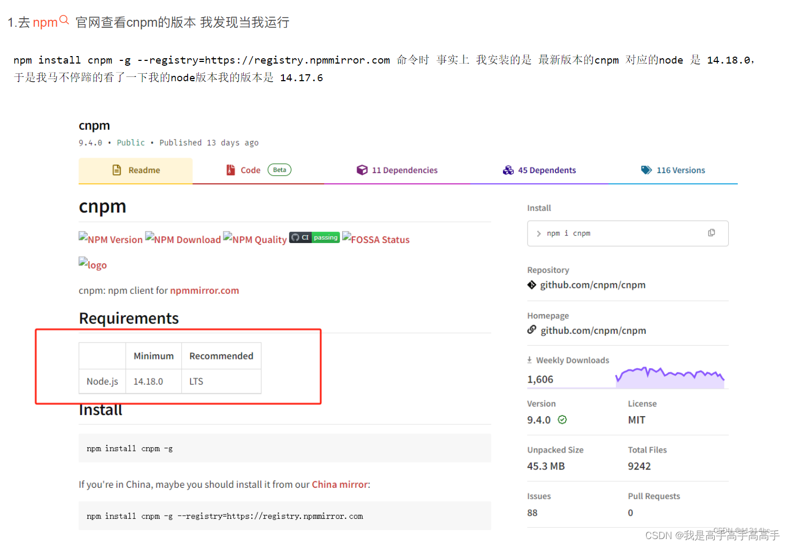Click the chain link icon under Homepage
The image size is (788, 546).
pyautogui.click(x=531, y=330)
